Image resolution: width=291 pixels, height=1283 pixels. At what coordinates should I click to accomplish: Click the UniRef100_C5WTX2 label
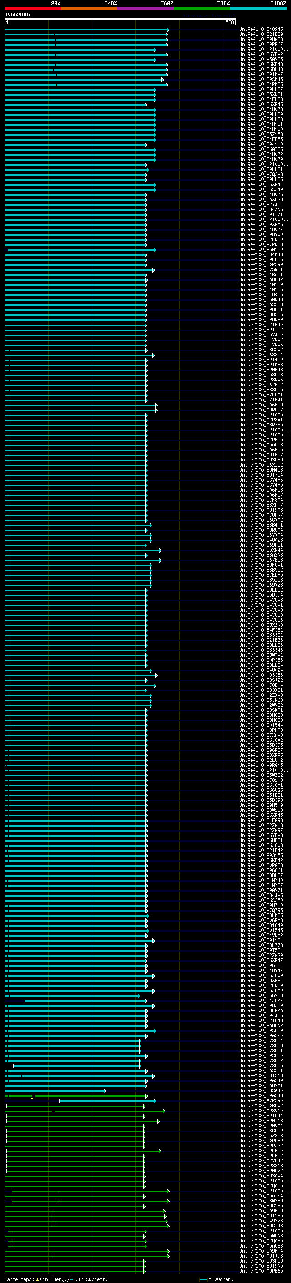point(261,655)
